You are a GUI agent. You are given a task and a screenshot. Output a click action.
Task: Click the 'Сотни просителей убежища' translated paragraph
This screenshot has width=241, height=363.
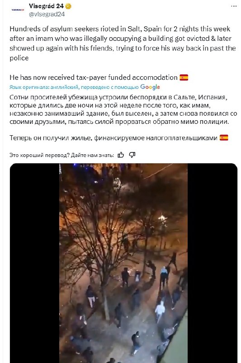click(x=123, y=109)
